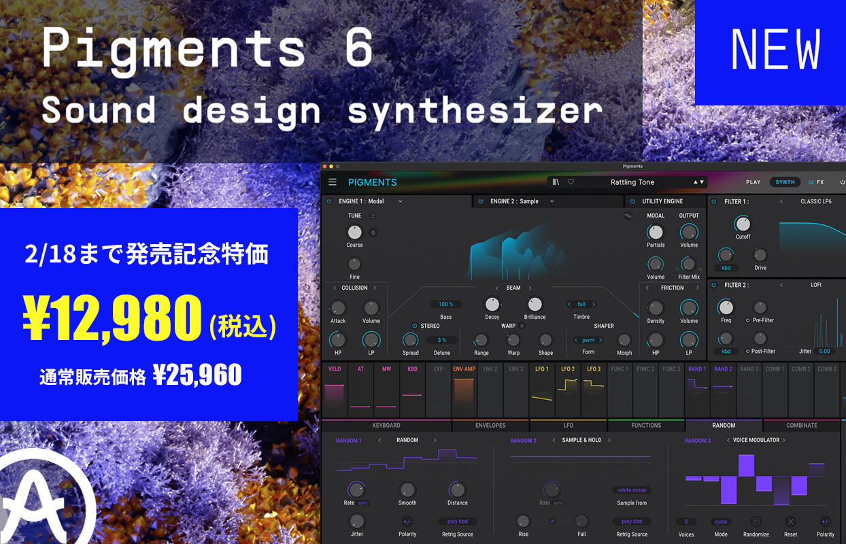
Task: Toggle Filter 2 power button
Action: pos(715,285)
